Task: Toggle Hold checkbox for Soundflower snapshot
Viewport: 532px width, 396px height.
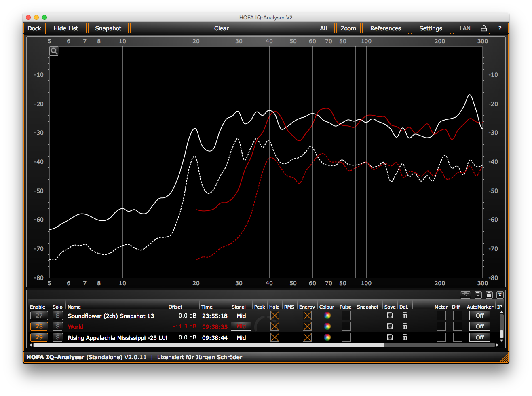Action: (x=275, y=316)
